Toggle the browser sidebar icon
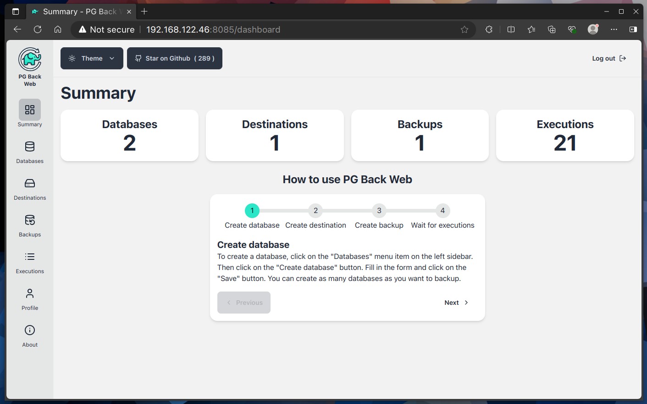The height and width of the screenshot is (404, 647). click(x=633, y=29)
